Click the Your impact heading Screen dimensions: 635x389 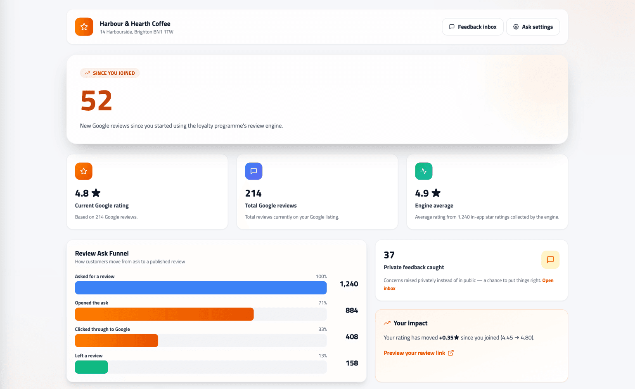(410, 323)
